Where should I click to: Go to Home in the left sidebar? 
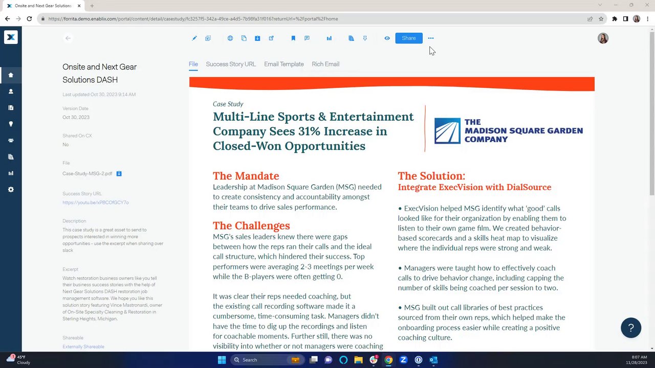coord(11,75)
